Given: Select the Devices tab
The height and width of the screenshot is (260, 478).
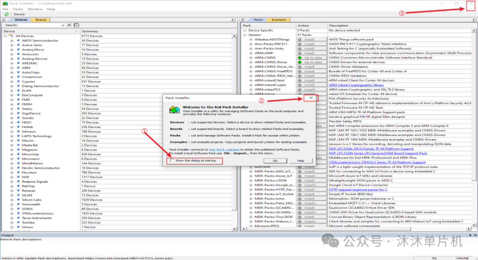Looking at the screenshot, I should pyautogui.click(x=21, y=20).
